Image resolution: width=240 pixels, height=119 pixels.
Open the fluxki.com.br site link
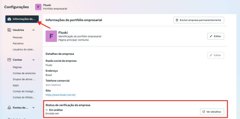click(61, 95)
